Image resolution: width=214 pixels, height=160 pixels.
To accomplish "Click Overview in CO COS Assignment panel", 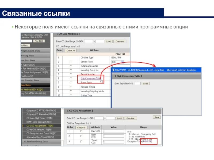I will point(130,118).
